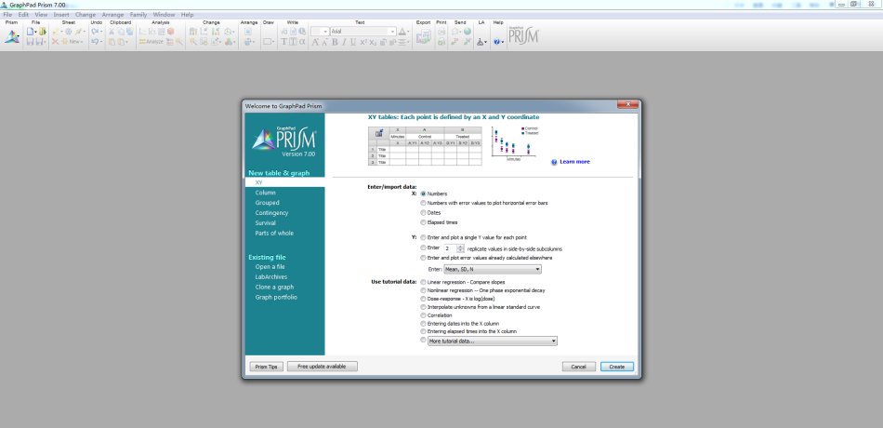Click the Prism logo toolbar icon

[x=12, y=36]
